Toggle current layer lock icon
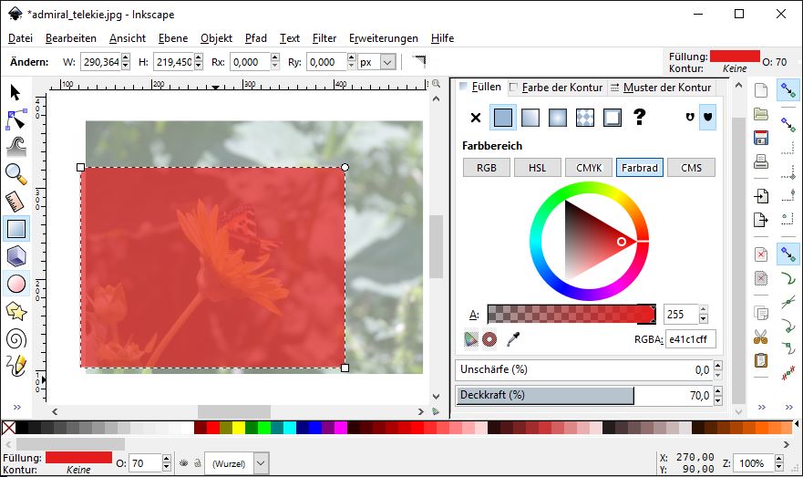This screenshot has width=803, height=477. point(196,463)
